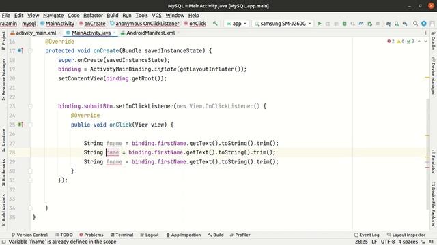437x245 pixels.
Task: Open the Profiler tool window
Action: (x=240, y=235)
